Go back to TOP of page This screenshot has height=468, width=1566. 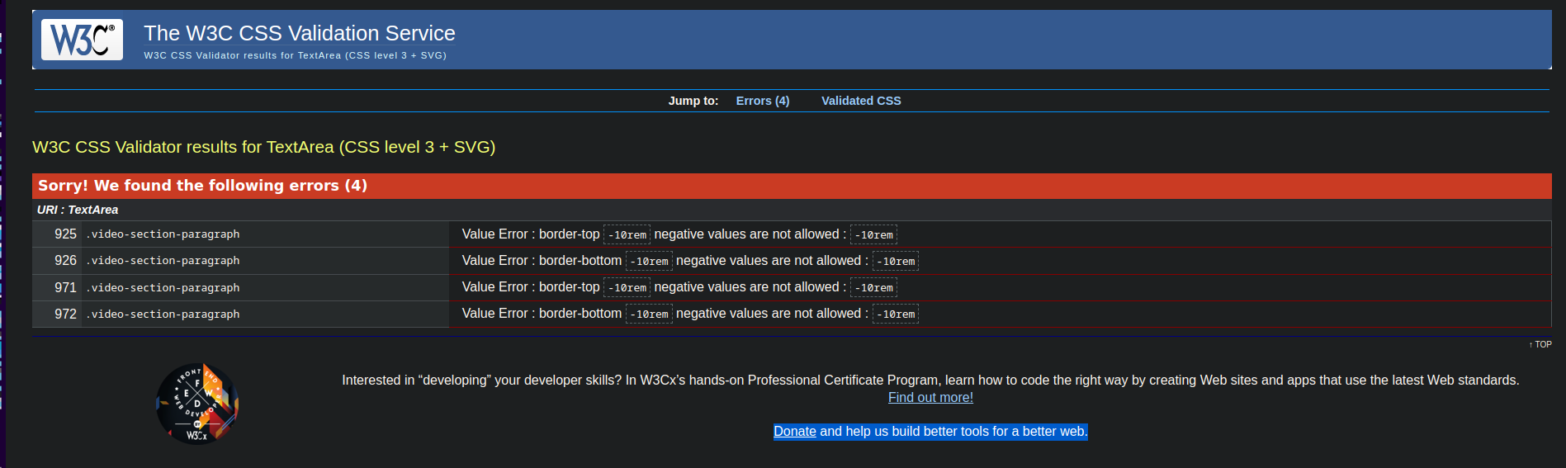(x=1540, y=344)
